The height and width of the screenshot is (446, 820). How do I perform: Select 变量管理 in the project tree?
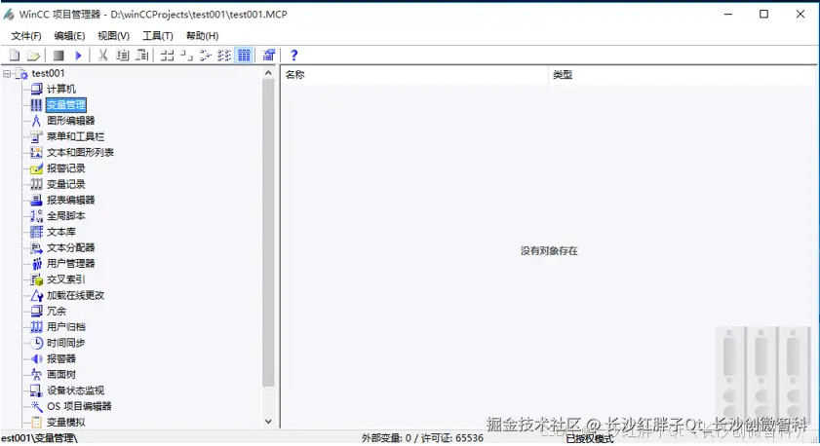tap(66, 105)
